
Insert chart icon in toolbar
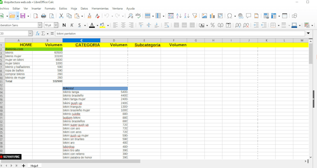(212, 16)
